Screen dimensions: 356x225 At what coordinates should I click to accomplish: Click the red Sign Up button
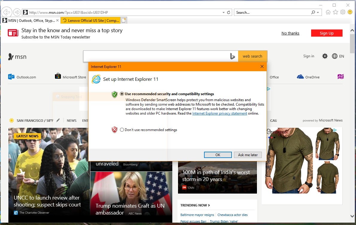327,33
